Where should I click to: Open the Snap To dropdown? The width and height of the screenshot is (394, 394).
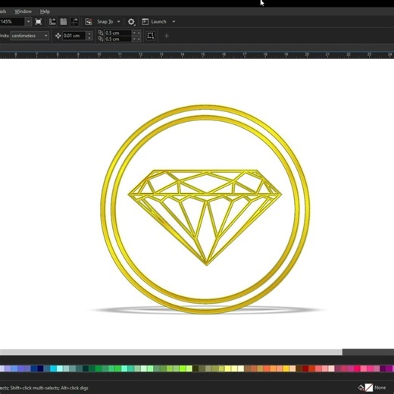[x=108, y=22]
